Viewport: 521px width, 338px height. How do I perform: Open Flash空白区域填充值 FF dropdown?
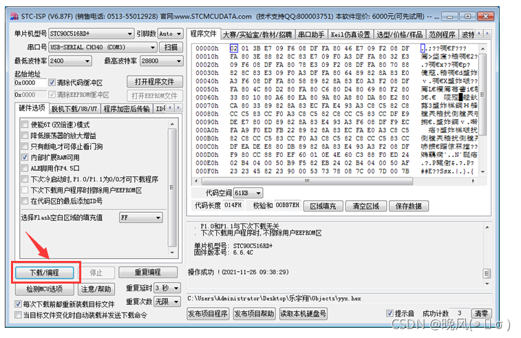(141, 218)
